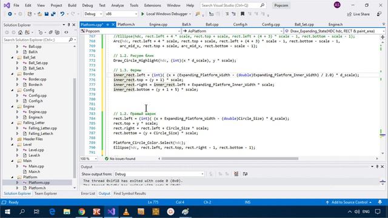The image size is (388, 218).
Task: Open the File menu
Action: (16, 5)
